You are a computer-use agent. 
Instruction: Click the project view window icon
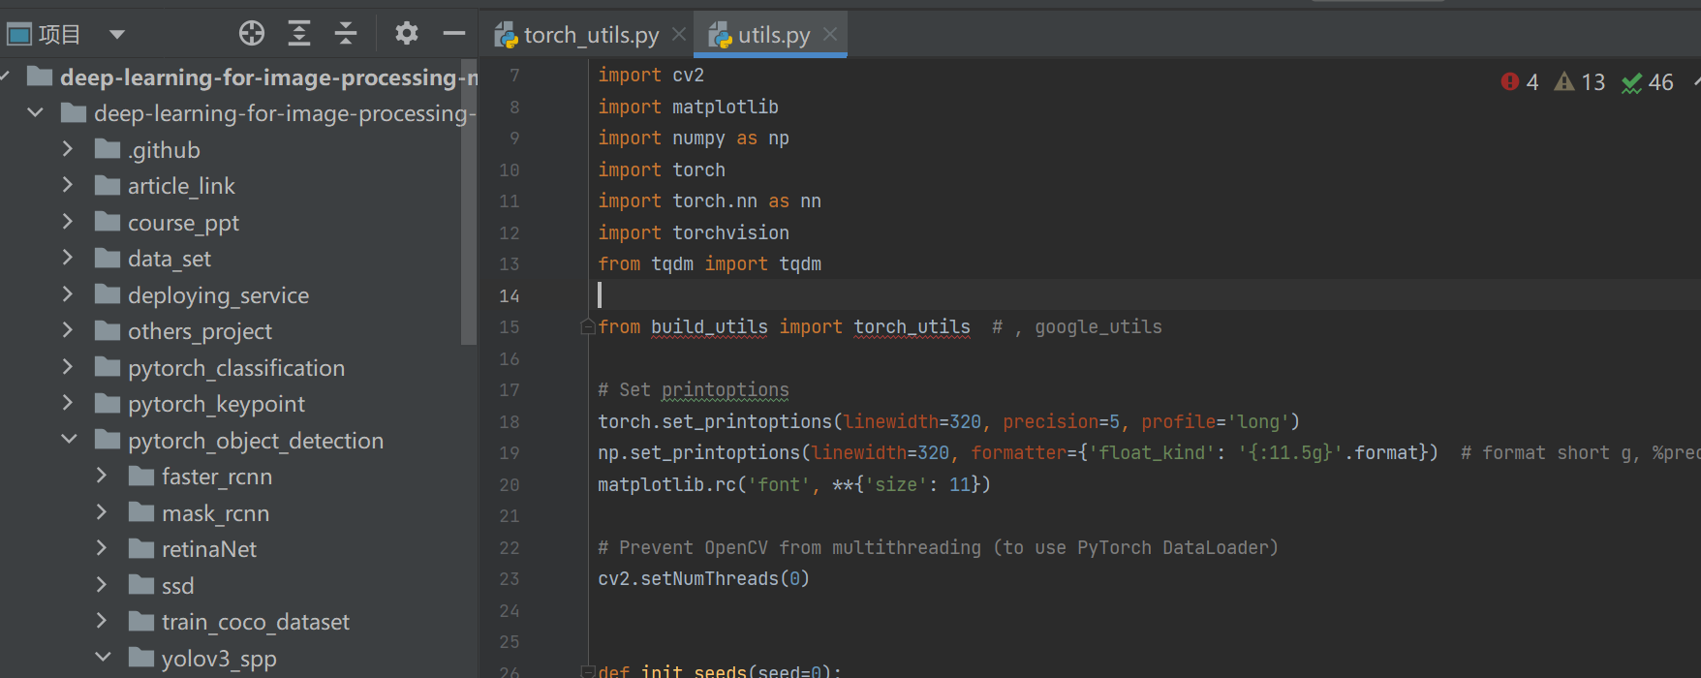[19, 35]
